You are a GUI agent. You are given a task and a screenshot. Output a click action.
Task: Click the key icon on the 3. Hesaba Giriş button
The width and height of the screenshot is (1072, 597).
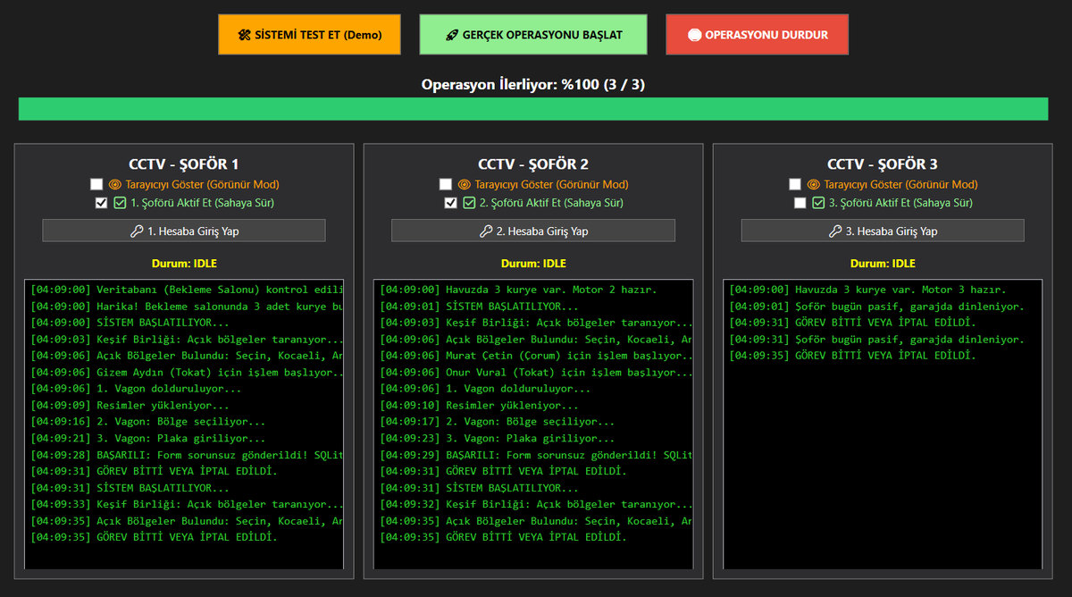[x=835, y=231]
